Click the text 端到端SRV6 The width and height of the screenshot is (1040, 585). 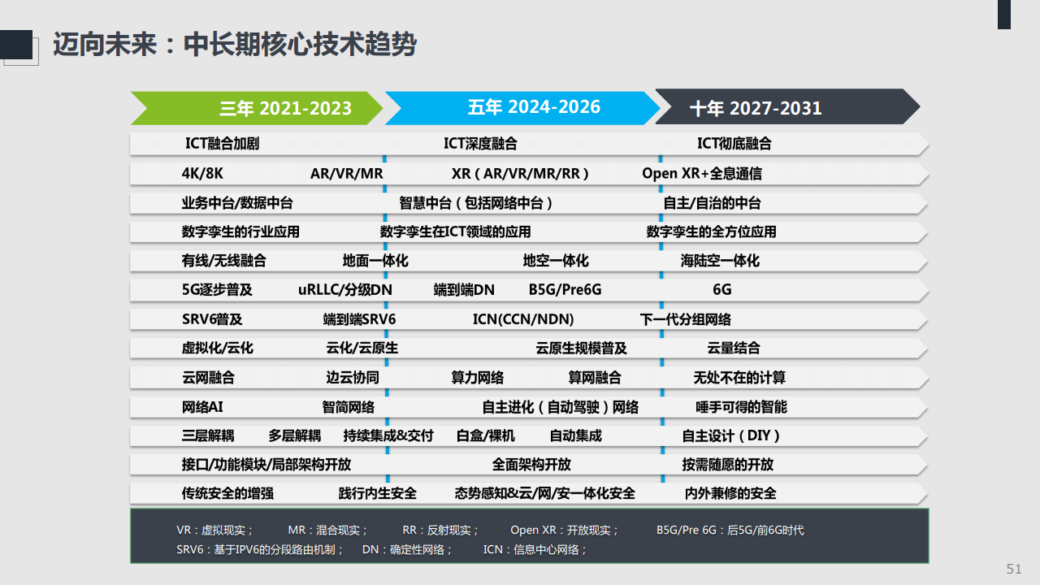360,319
